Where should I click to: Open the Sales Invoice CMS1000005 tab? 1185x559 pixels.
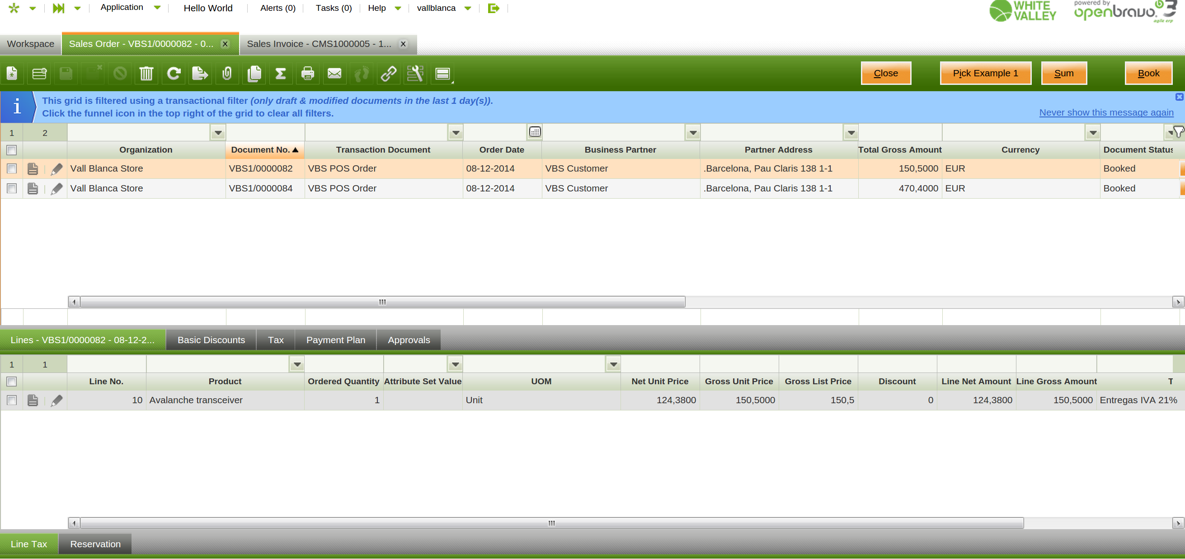(319, 44)
